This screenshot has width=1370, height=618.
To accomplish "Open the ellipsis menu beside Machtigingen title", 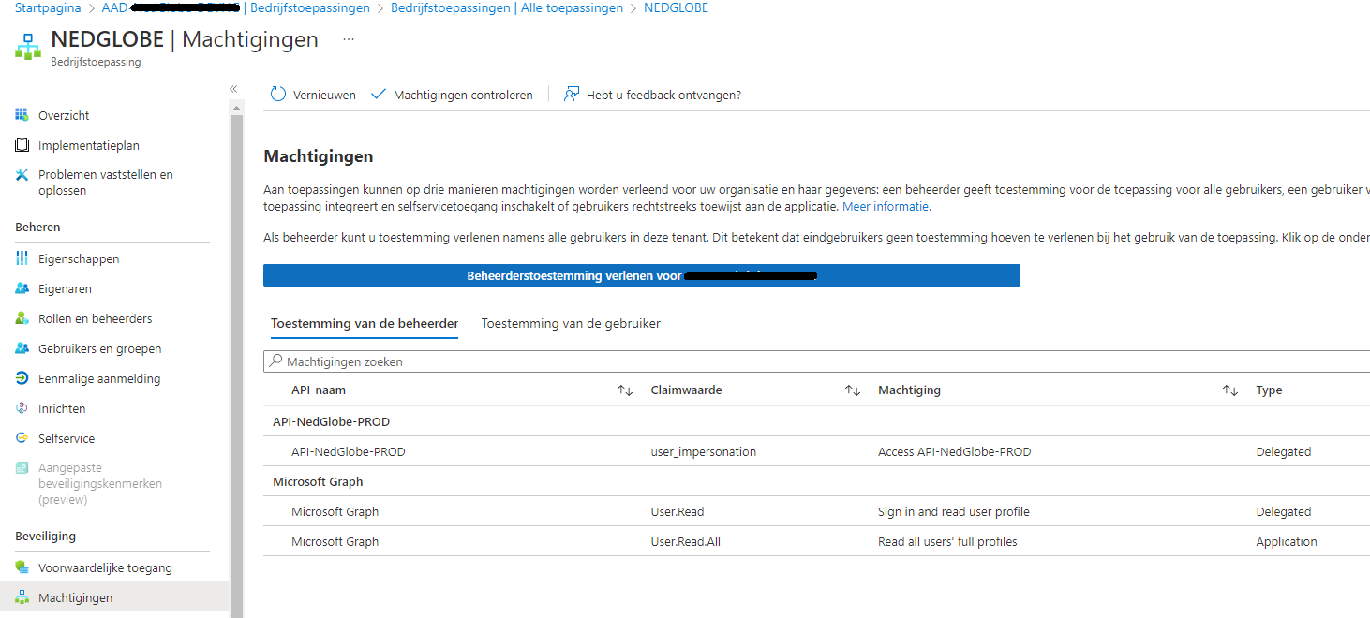I will tap(349, 40).
